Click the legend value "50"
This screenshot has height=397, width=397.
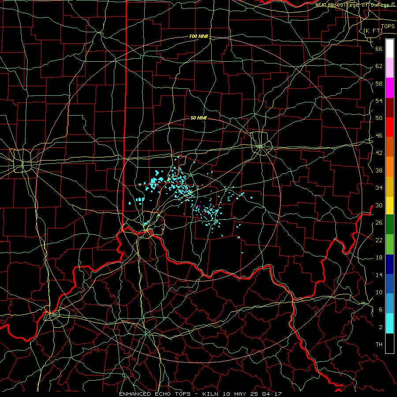point(379,118)
